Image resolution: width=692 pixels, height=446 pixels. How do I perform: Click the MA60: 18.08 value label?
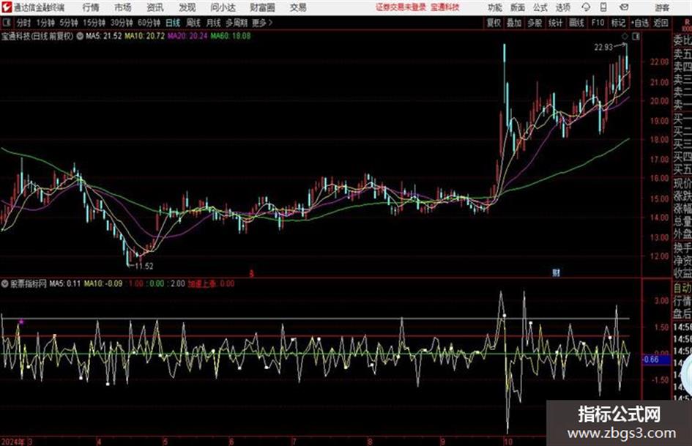[x=231, y=36]
